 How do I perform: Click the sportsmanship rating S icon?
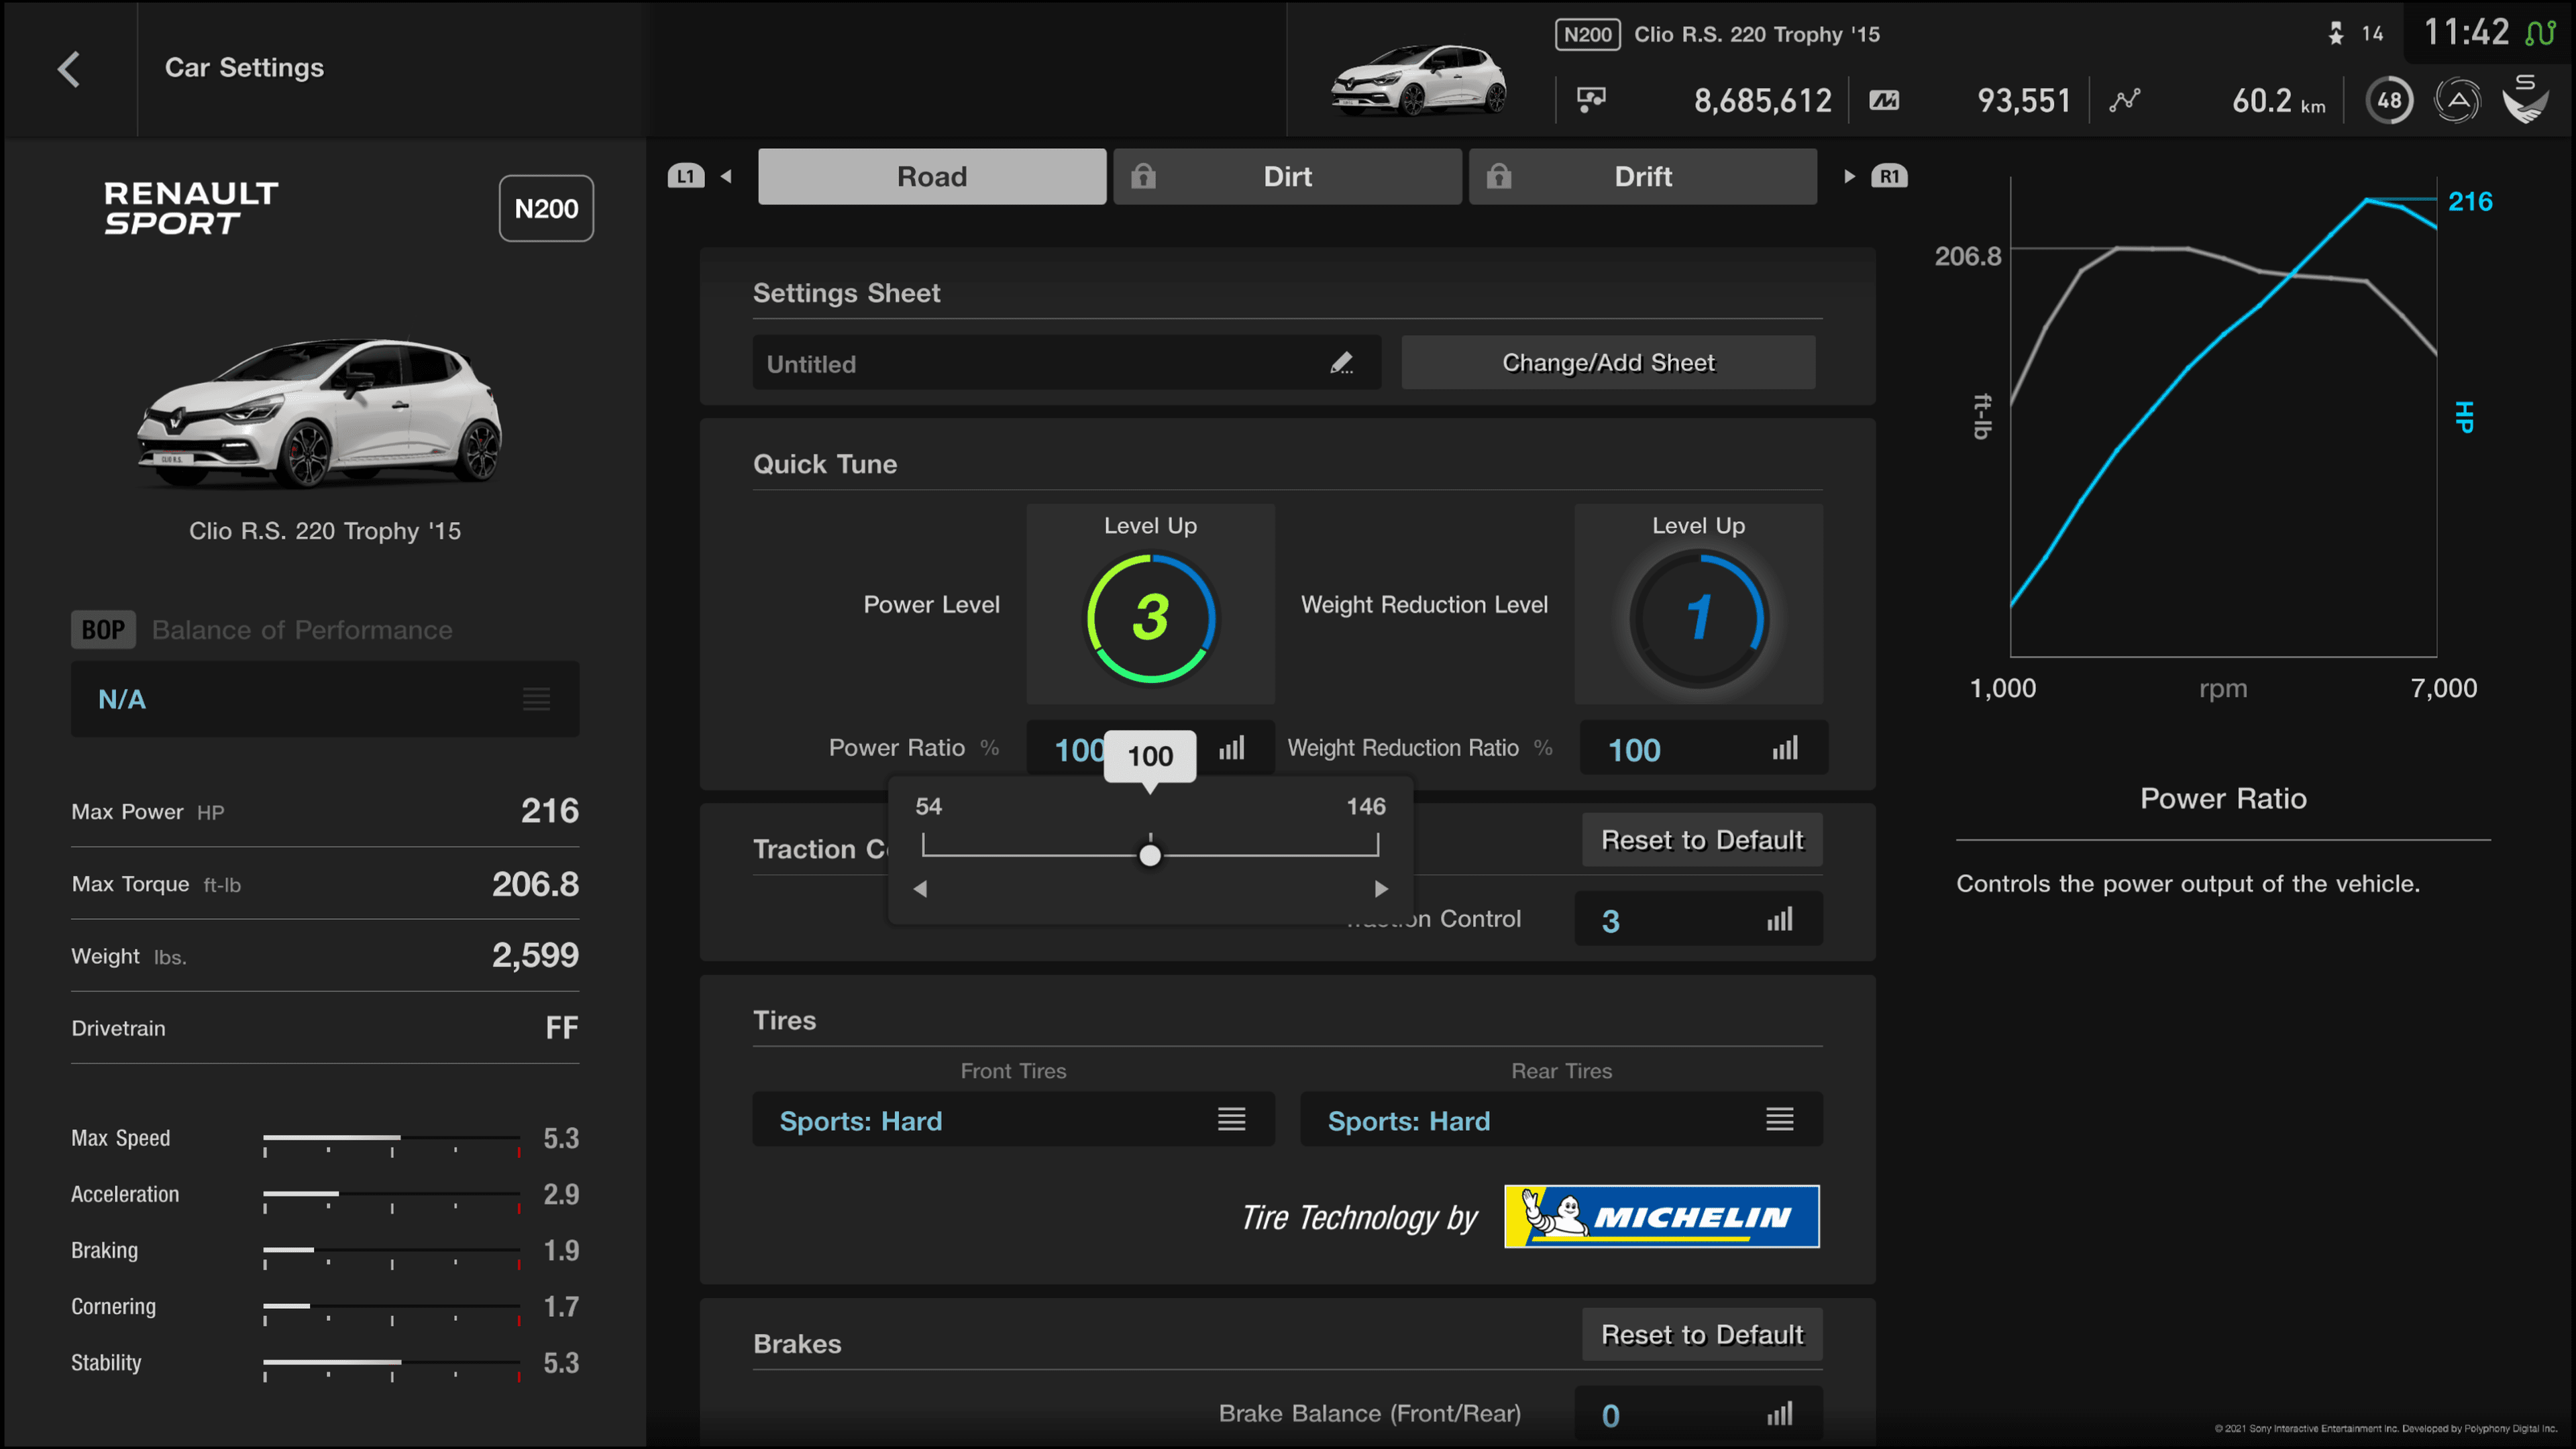click(2525, 98)
